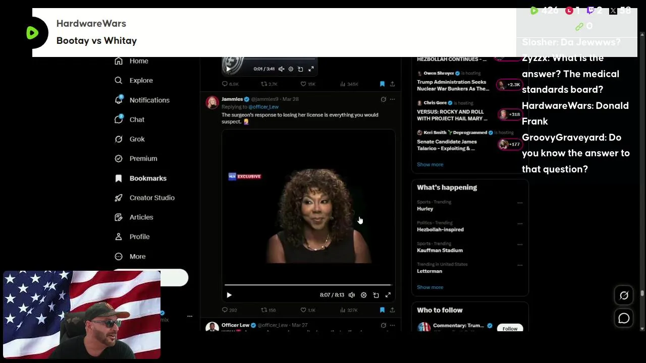Open account switcher three-dots menu
Viewport: 646px width, 363px height.
190,316
